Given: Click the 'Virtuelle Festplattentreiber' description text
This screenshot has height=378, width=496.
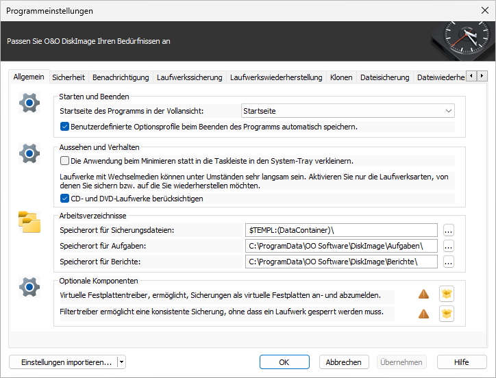Looking at the screenshot, I should pos(220,295).
